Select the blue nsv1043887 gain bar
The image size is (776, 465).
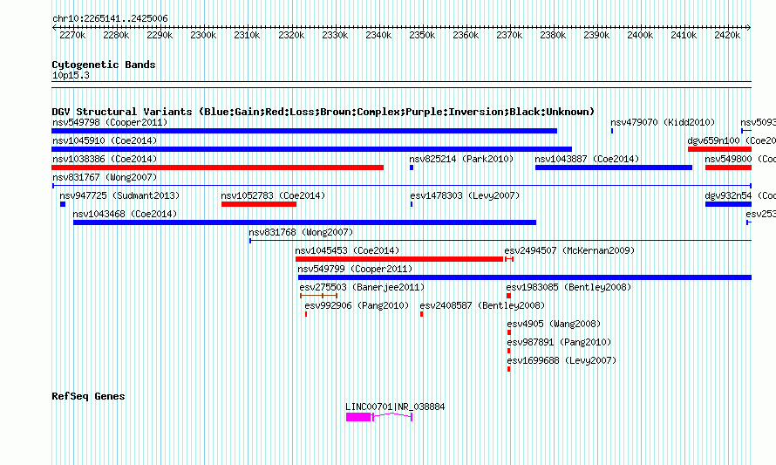tap(614, 168)
